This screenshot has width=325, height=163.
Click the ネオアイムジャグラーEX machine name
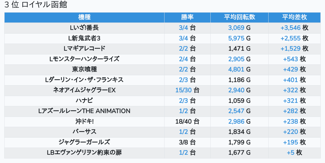pos(84,90)
